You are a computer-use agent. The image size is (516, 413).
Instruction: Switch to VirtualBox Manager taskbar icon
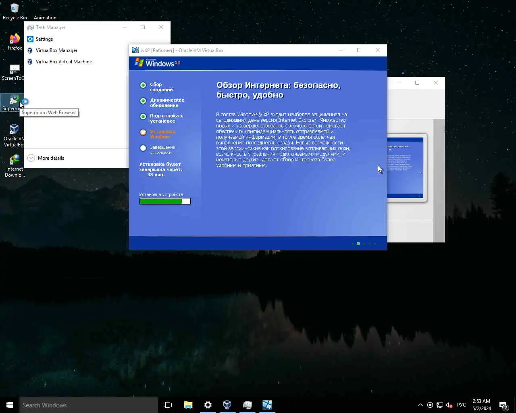point(227,405)
